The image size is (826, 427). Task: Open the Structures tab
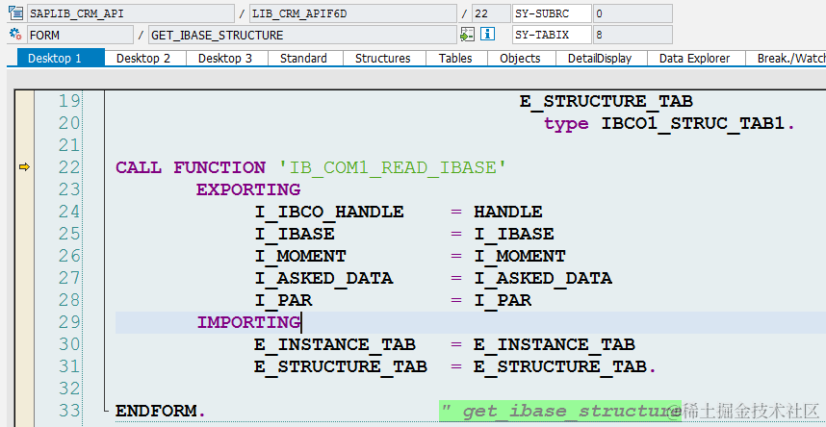(383, 58)
